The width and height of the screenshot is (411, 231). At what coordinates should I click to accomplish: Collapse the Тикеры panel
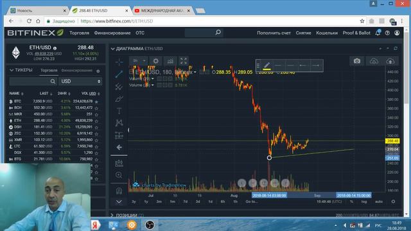coord(12,70)
